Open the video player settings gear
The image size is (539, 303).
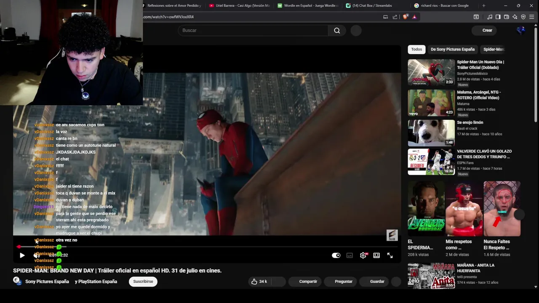pos(363,255)
